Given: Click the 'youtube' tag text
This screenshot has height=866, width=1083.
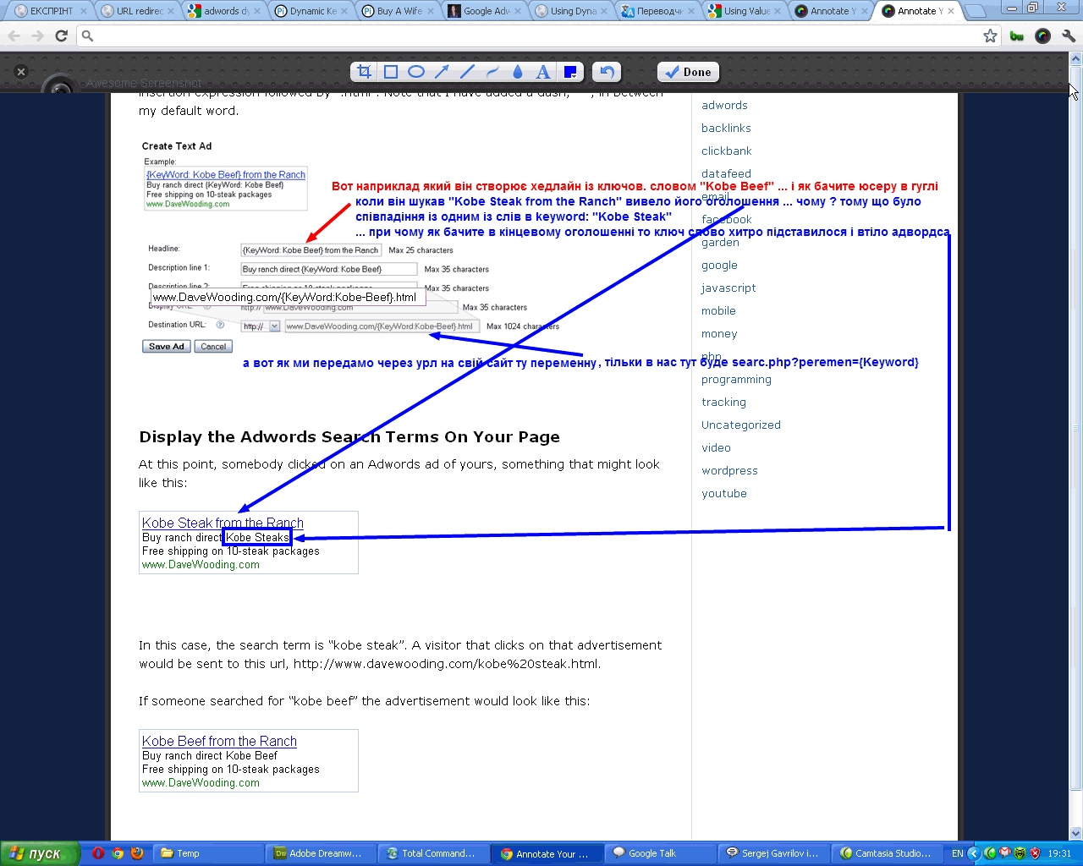Looking at the screenshot, I should (724, 494).
